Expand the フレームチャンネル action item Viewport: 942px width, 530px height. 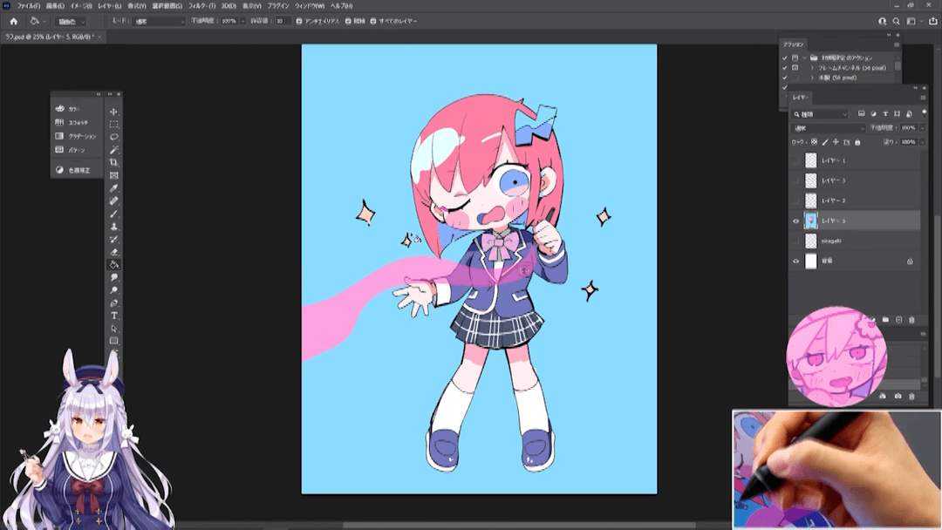tap(812, 67)
